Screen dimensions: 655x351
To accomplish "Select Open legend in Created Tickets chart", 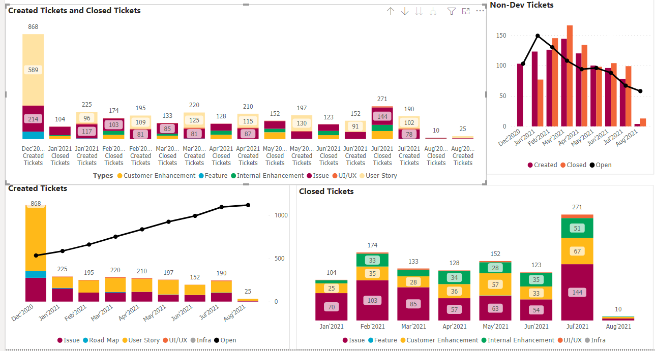I will pos(225,340).
